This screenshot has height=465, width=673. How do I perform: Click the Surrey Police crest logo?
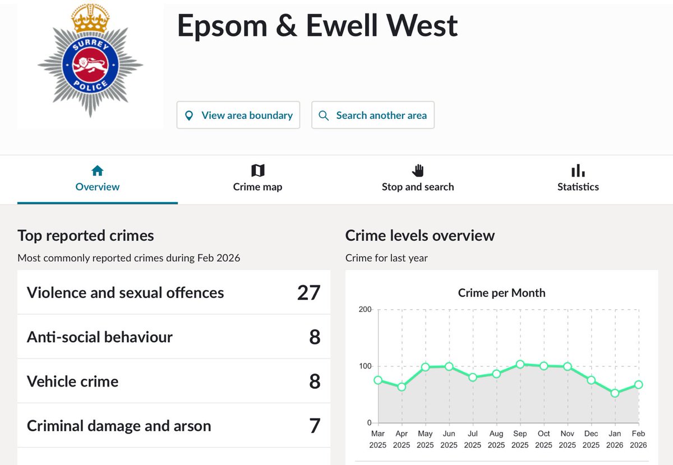[90, 64]
